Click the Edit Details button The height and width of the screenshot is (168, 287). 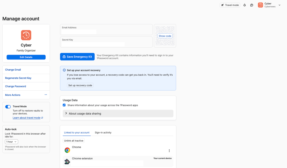26,57
